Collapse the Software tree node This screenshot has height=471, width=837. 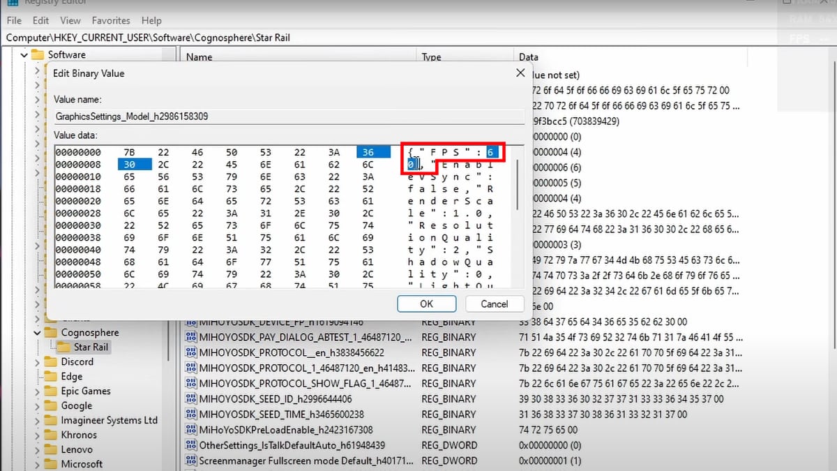point(24,55)
